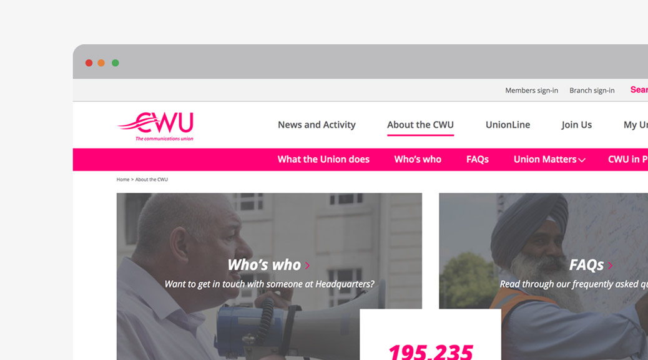The height and width of the screenshot is (360, 648).
Task: Open News and Activity menu
Action: (x=317, y=125)
